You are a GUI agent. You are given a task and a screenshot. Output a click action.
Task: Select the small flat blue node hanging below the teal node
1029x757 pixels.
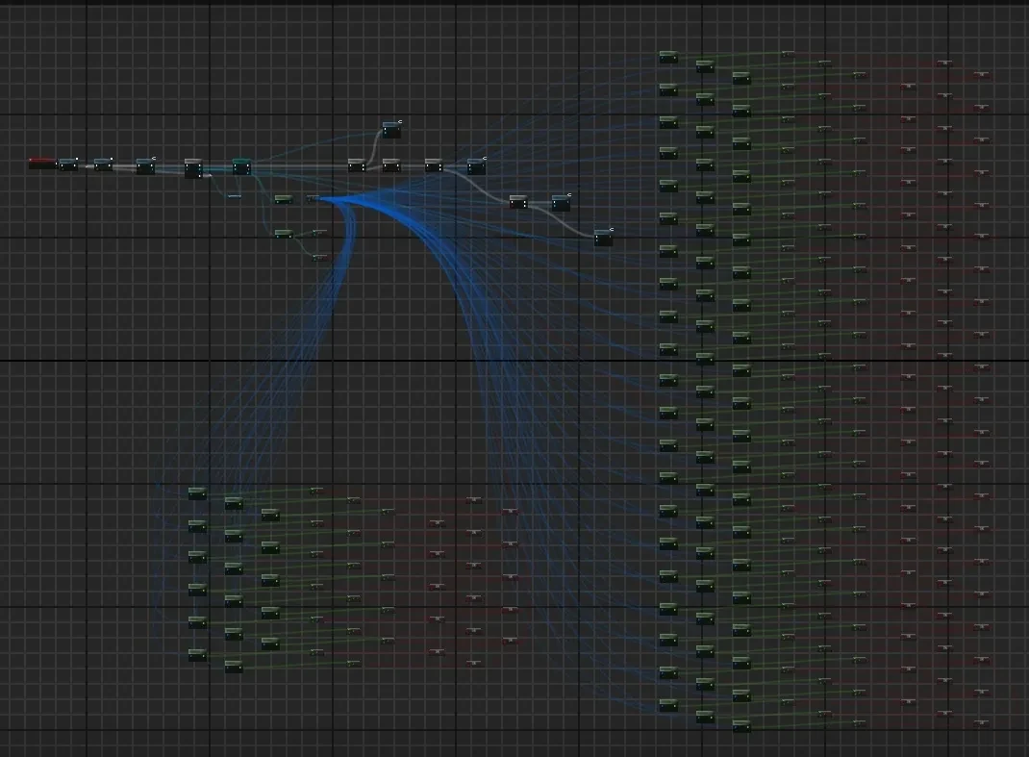click(x=235, y=195)
